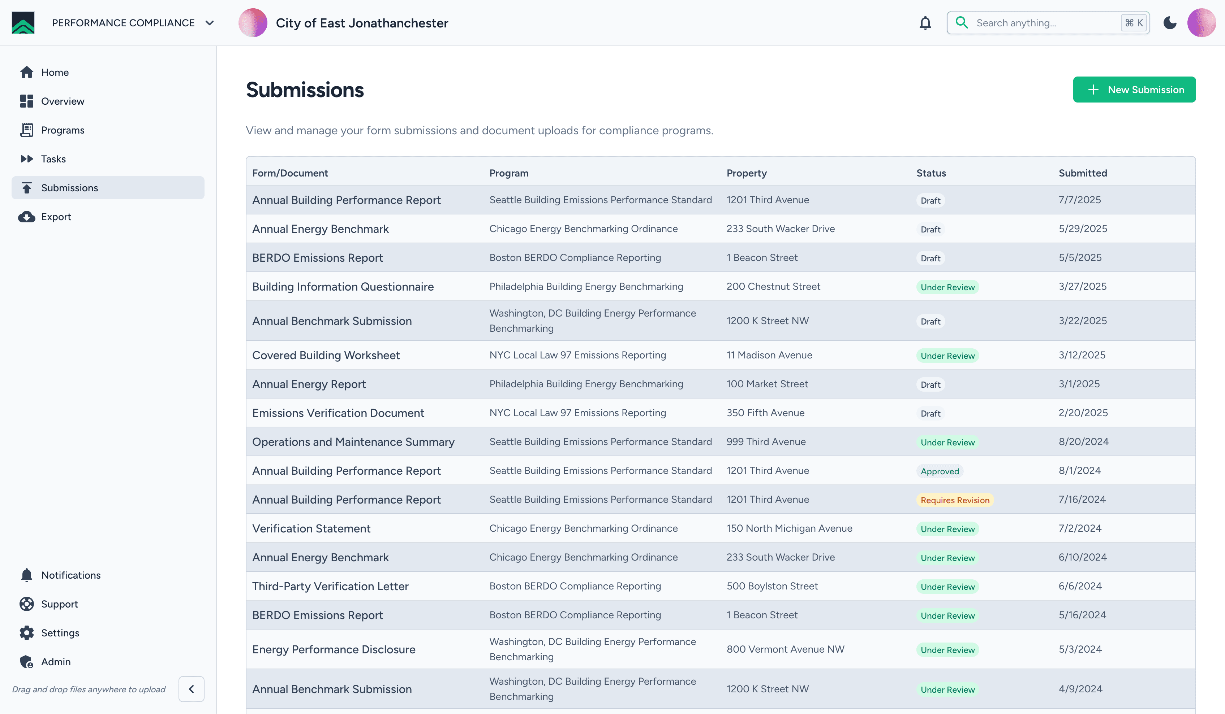Click the Export cloud download icon
Image resolution: width=1225 pixels, height=714 pixels.
[x=27, y=217]
